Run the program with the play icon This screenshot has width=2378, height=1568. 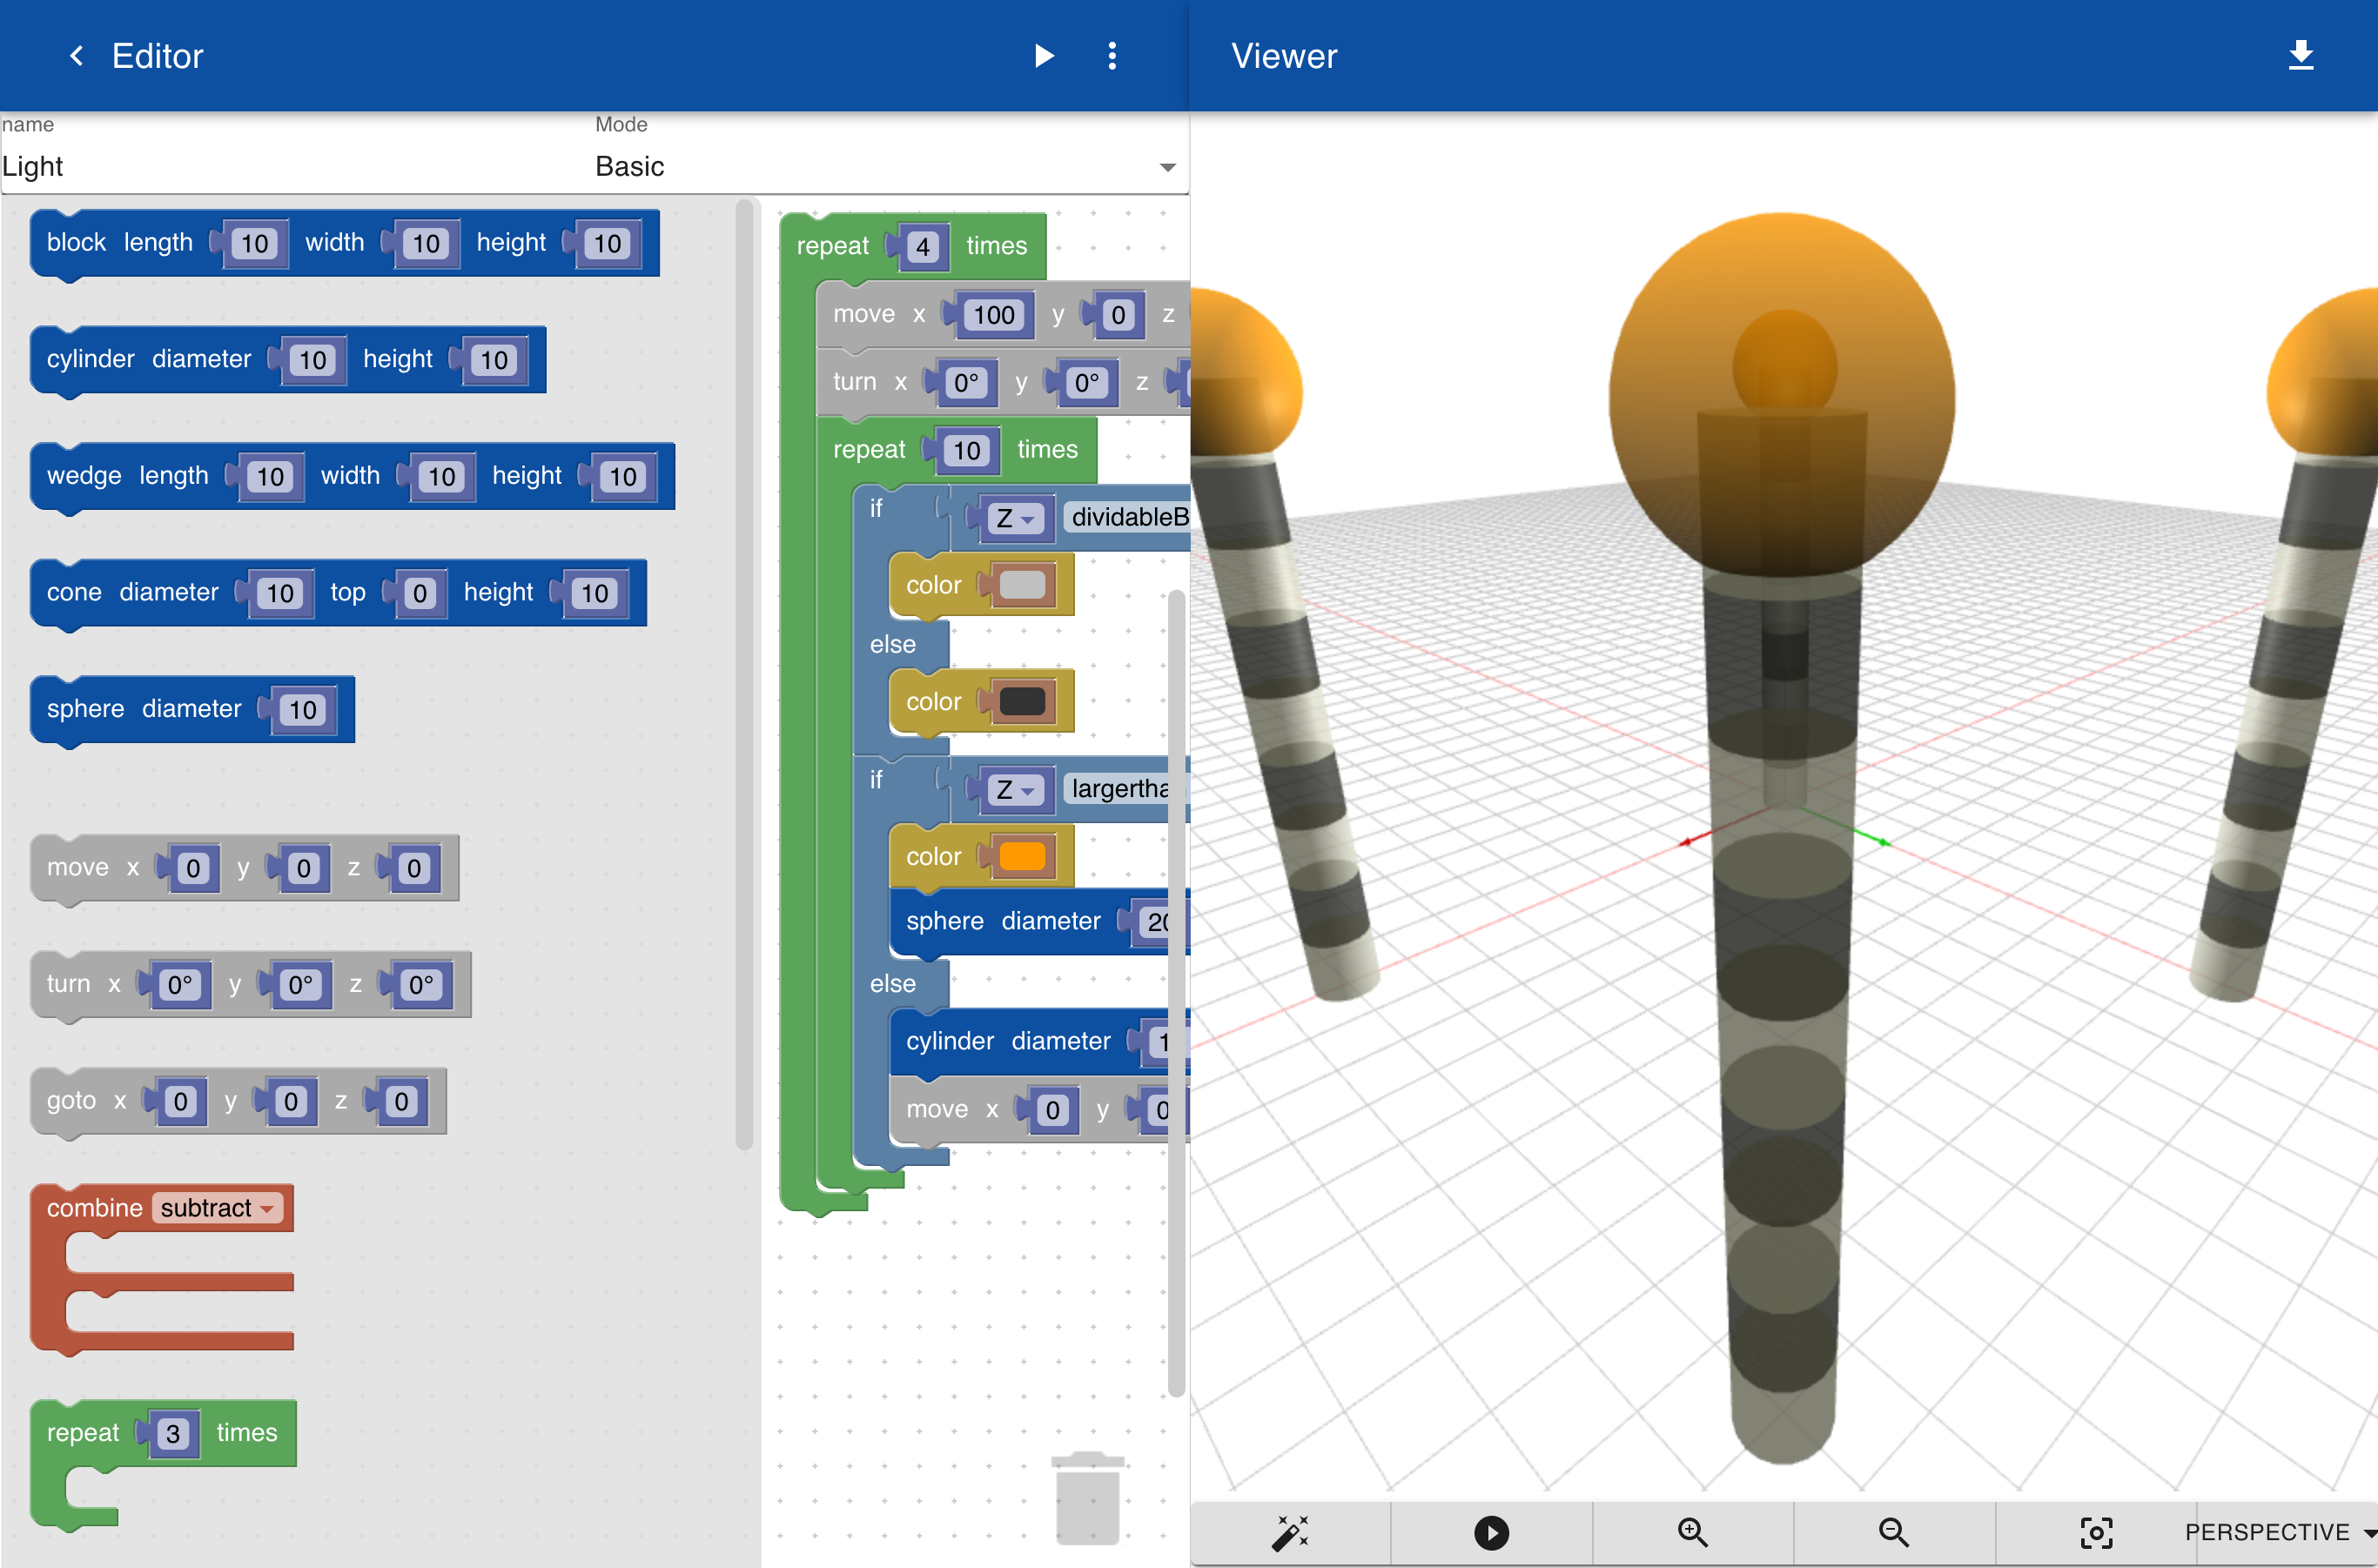click(x=1044, y=56)
